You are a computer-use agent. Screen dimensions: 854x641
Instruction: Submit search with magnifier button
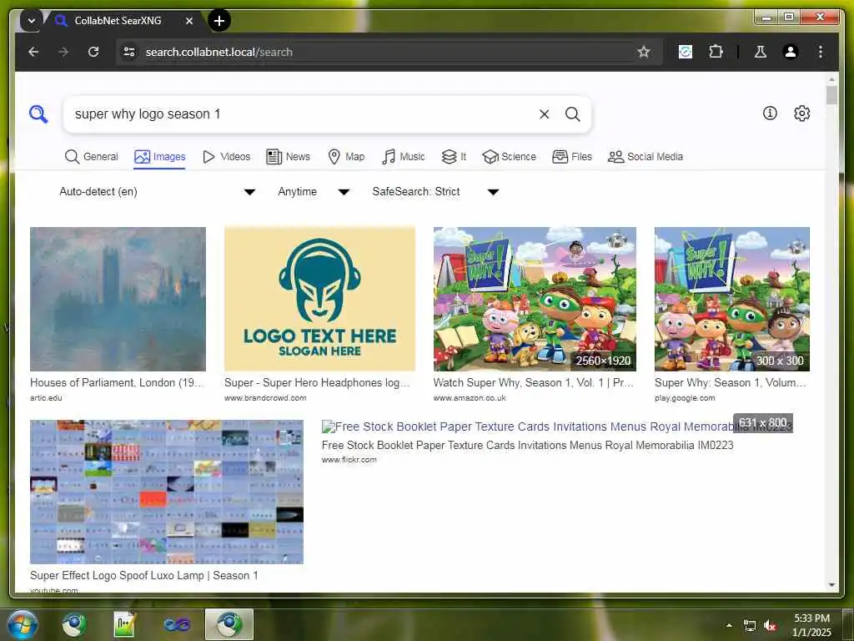(572, 114)
